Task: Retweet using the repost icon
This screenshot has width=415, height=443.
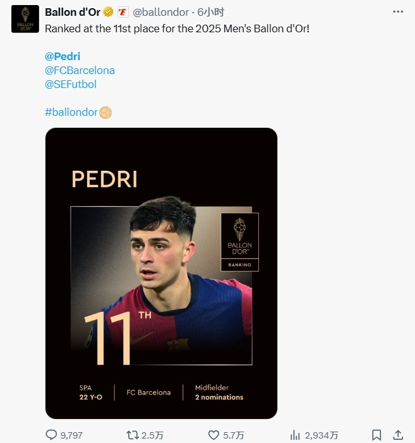Action: [132, 435]
